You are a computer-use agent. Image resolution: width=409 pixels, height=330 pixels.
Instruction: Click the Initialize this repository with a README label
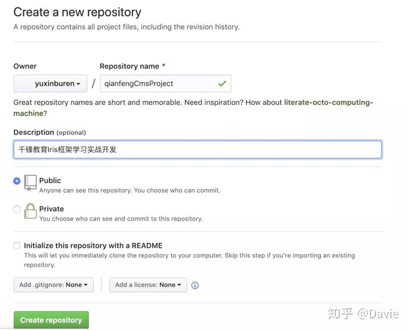tap(93, 246)
